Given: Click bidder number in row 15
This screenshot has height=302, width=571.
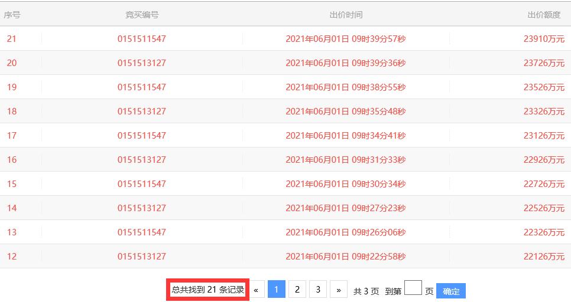Looking at the screenshot, I should (x=142, y=184).
